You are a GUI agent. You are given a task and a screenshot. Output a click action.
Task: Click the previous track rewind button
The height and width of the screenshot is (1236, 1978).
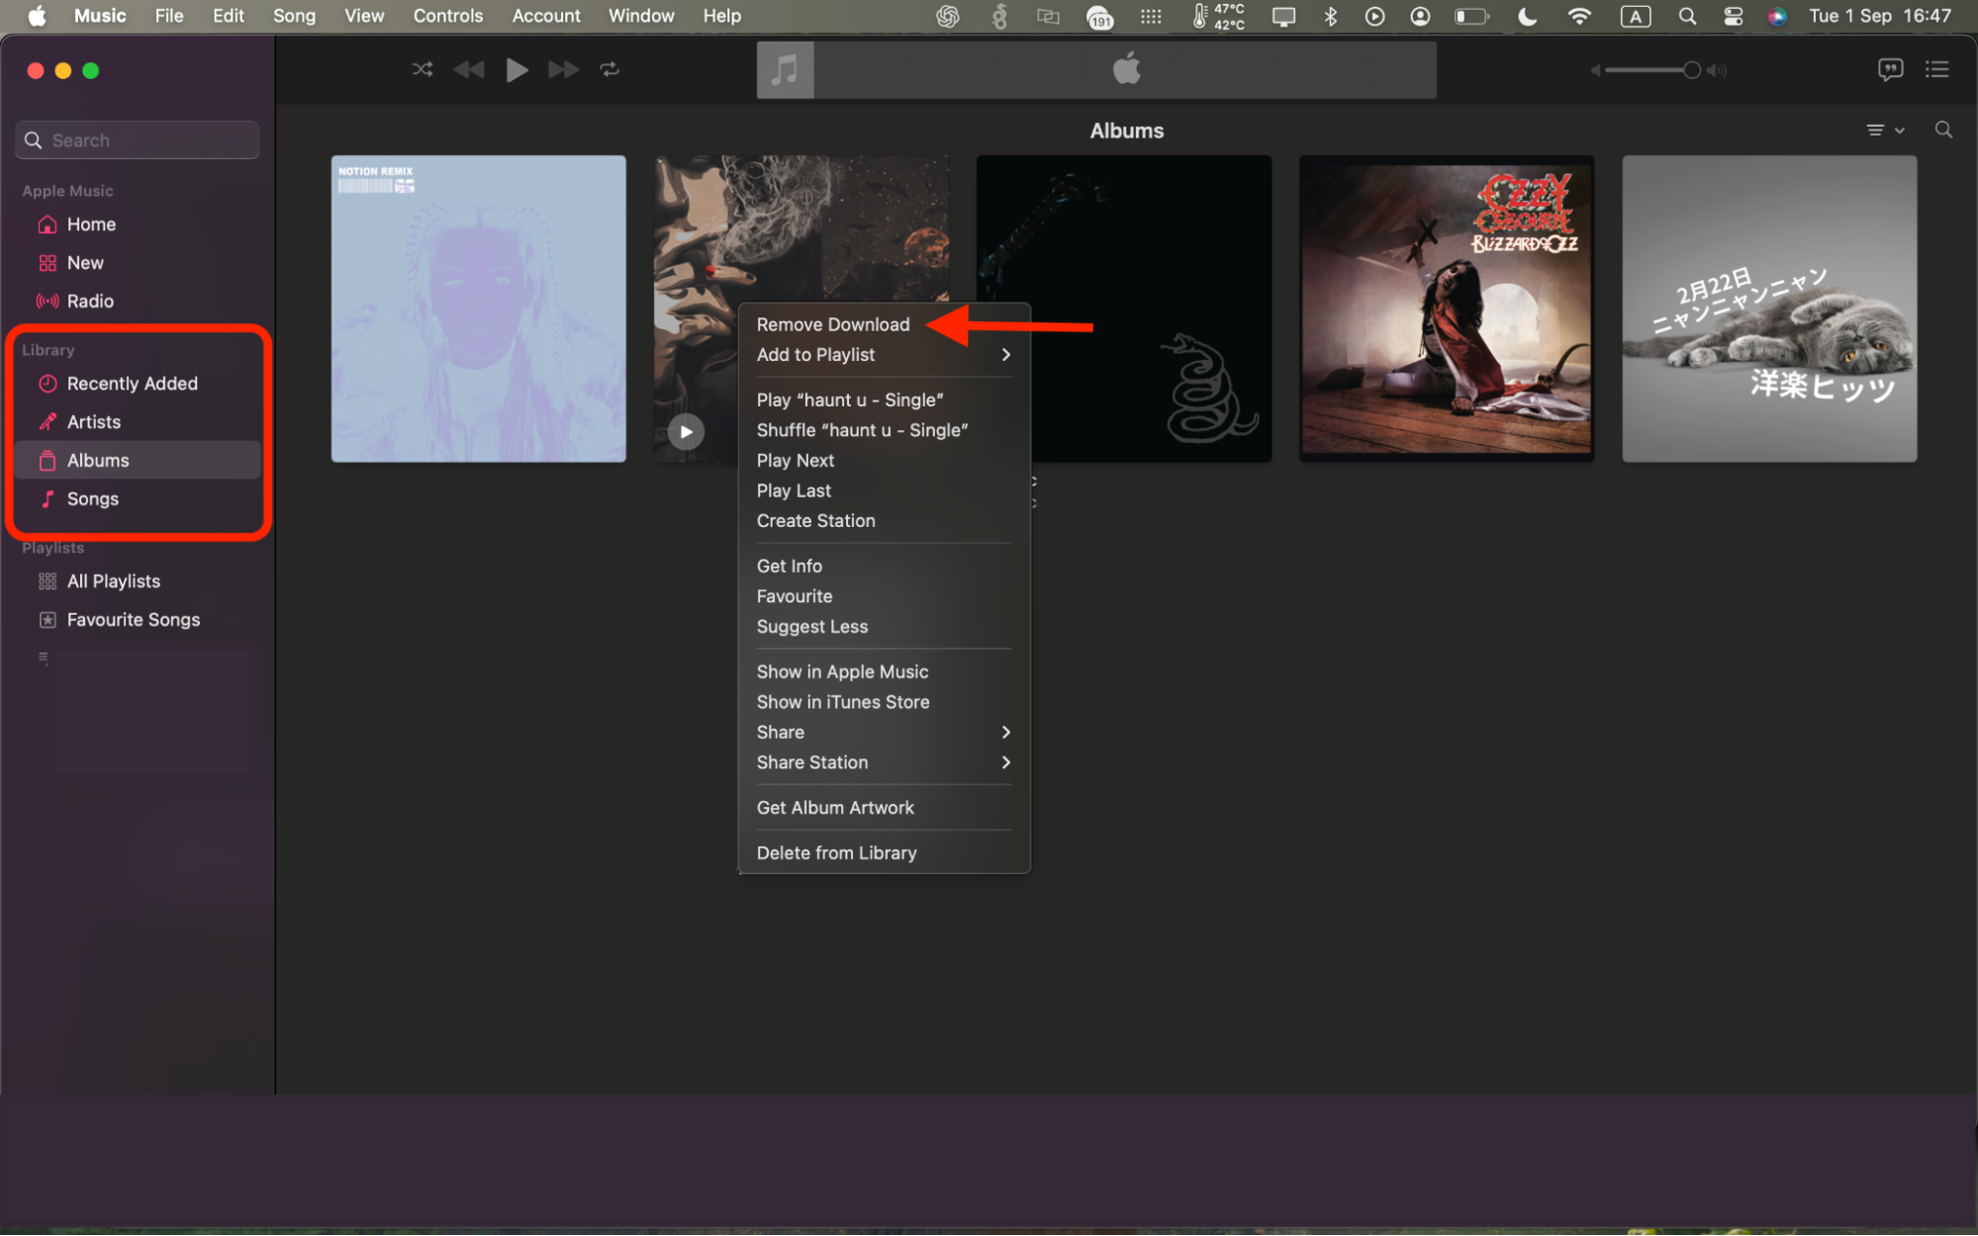point(469,69)
